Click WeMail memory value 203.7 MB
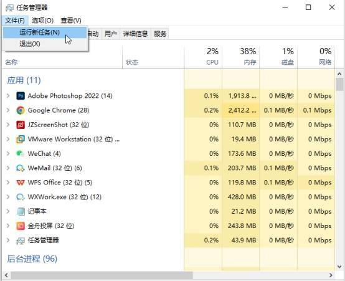This screenshot has height=281, width=345. [242, 168]
